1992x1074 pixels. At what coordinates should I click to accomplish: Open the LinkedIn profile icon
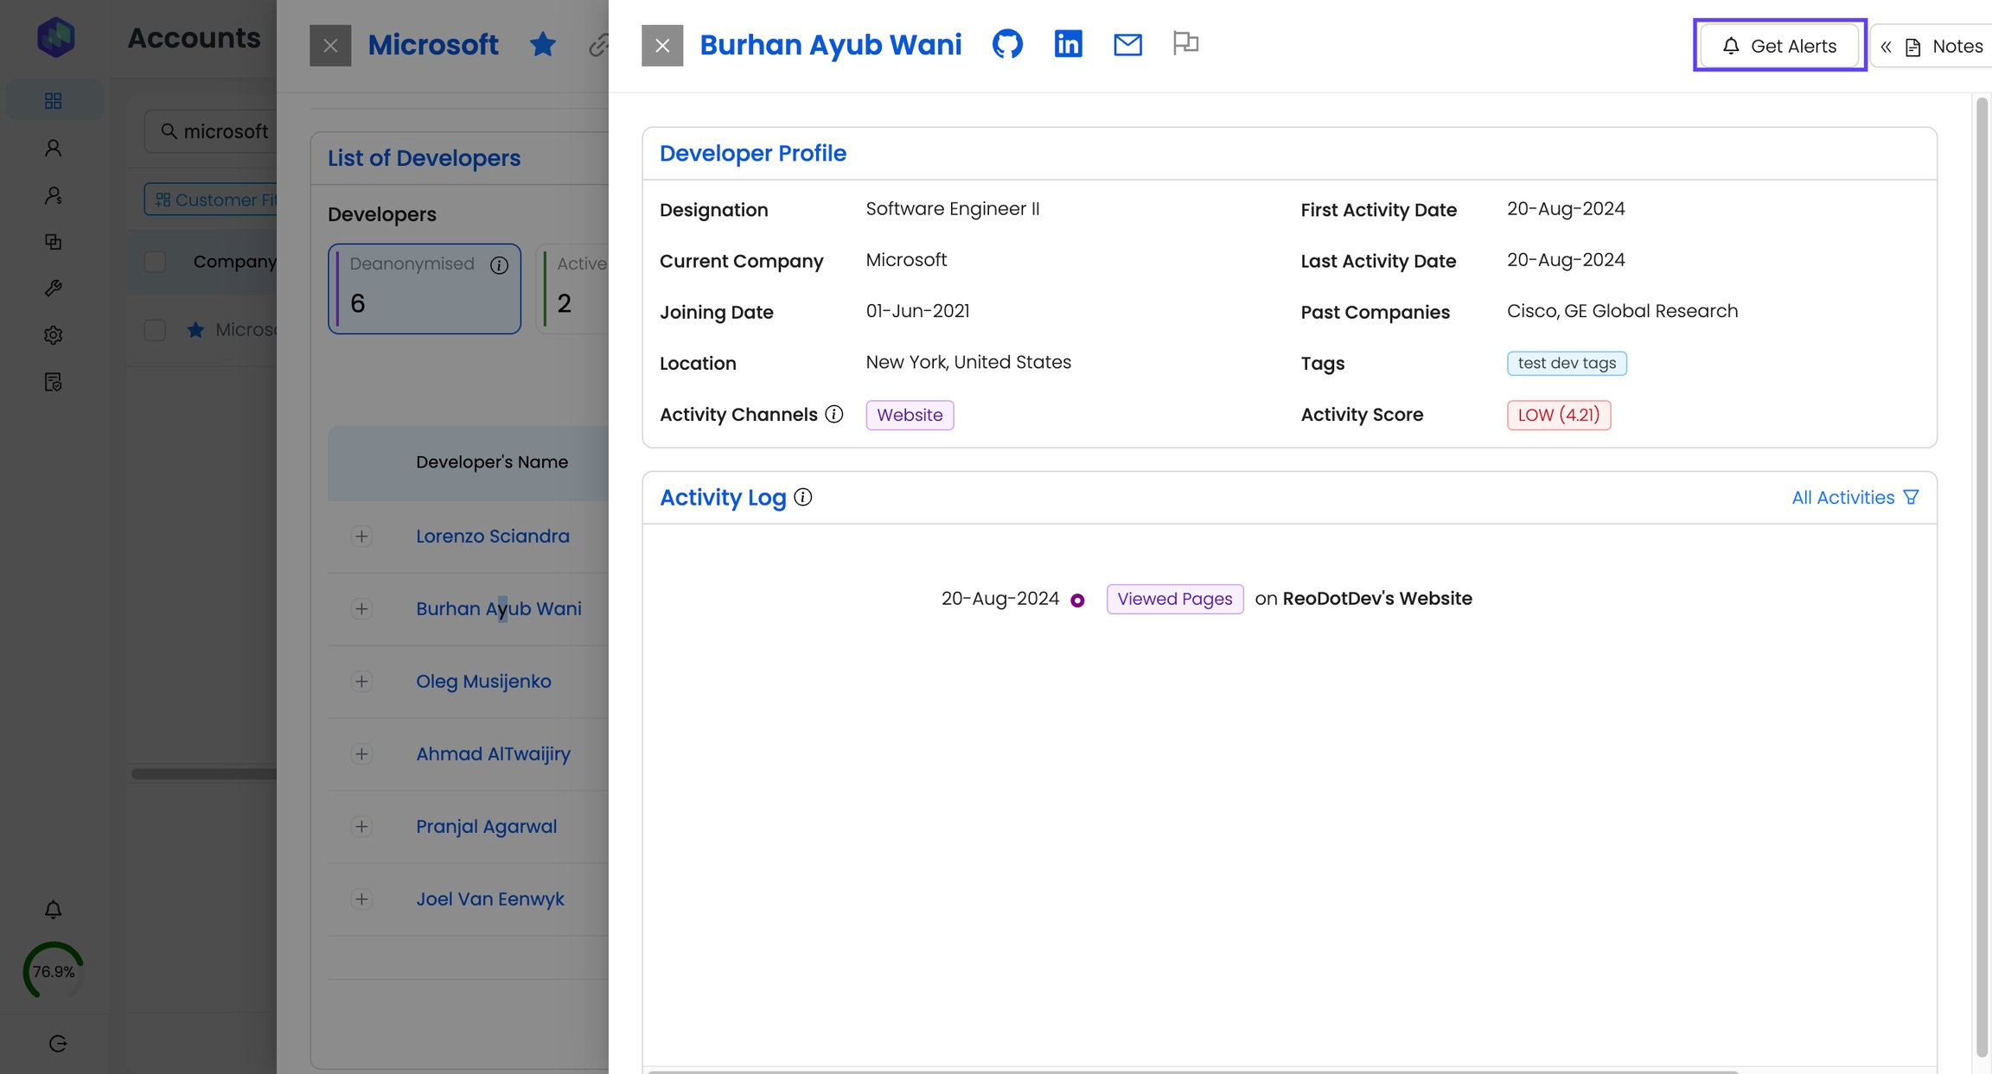click(1068, 44)
